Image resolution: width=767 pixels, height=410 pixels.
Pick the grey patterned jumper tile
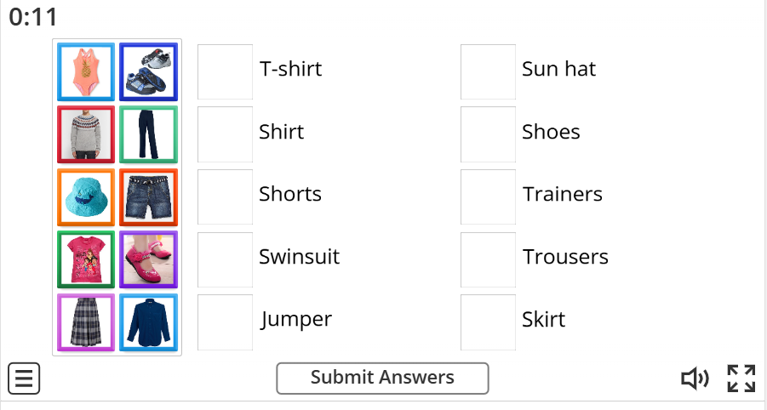[86, 134]
